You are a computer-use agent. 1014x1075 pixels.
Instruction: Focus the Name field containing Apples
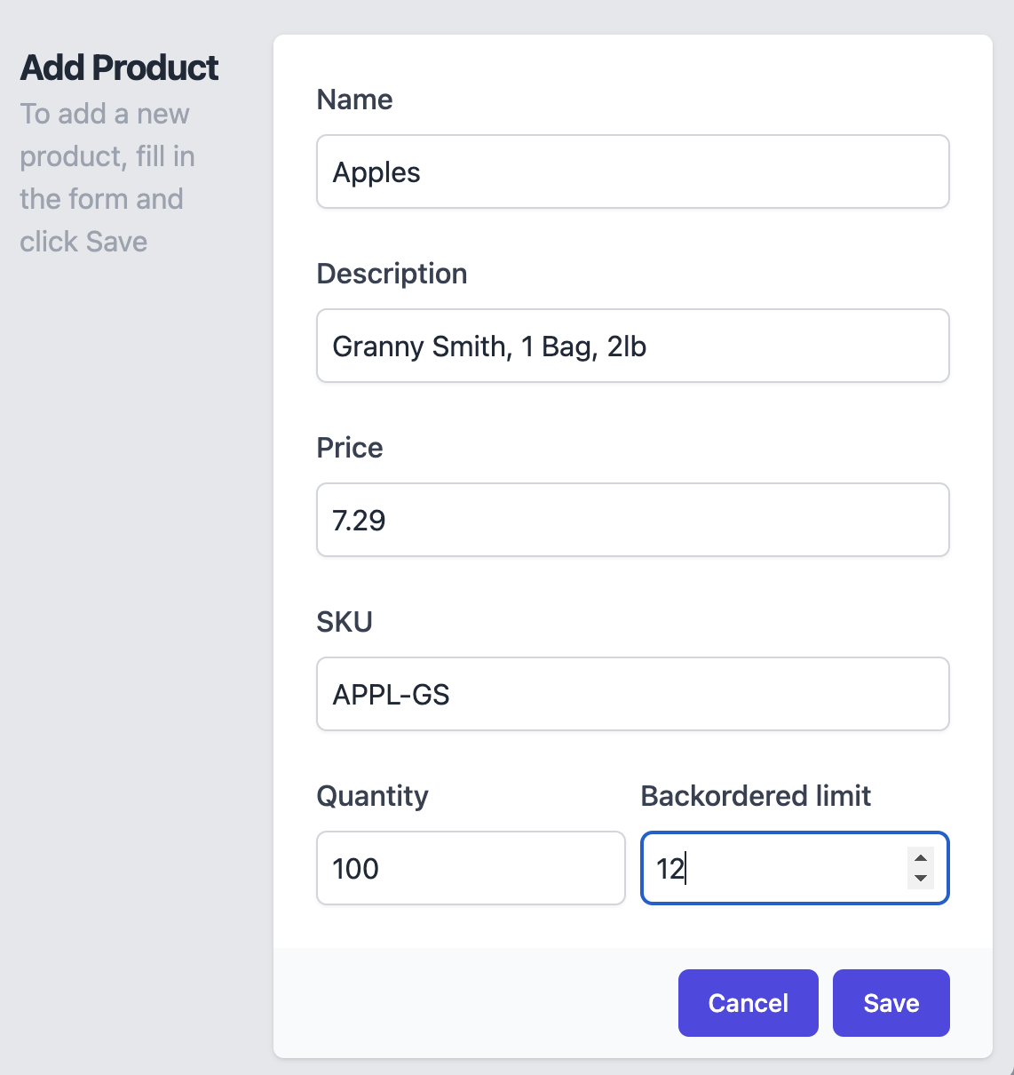pos(633,171)
